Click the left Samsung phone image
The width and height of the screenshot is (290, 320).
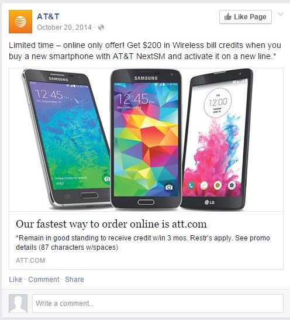click(x=66, y=139)
